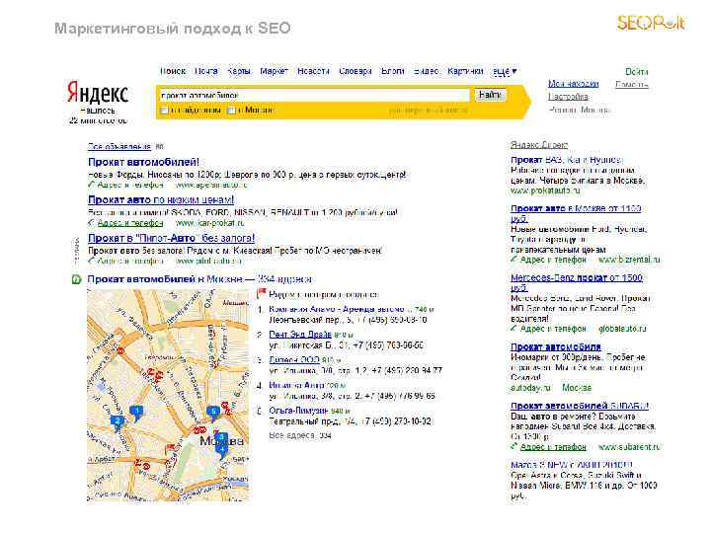The image size is (711, 533).
Task: Open sidebar ad 'Прокат автомобиля'
Action: click(x=555, y=346)
